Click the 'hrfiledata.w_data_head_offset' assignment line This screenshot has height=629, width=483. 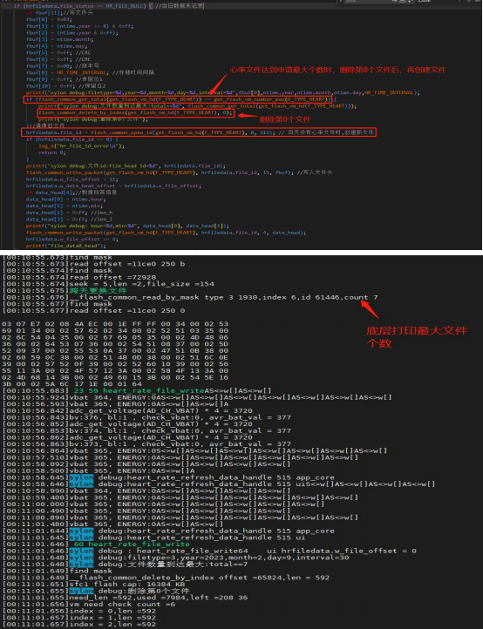point(112,186)
